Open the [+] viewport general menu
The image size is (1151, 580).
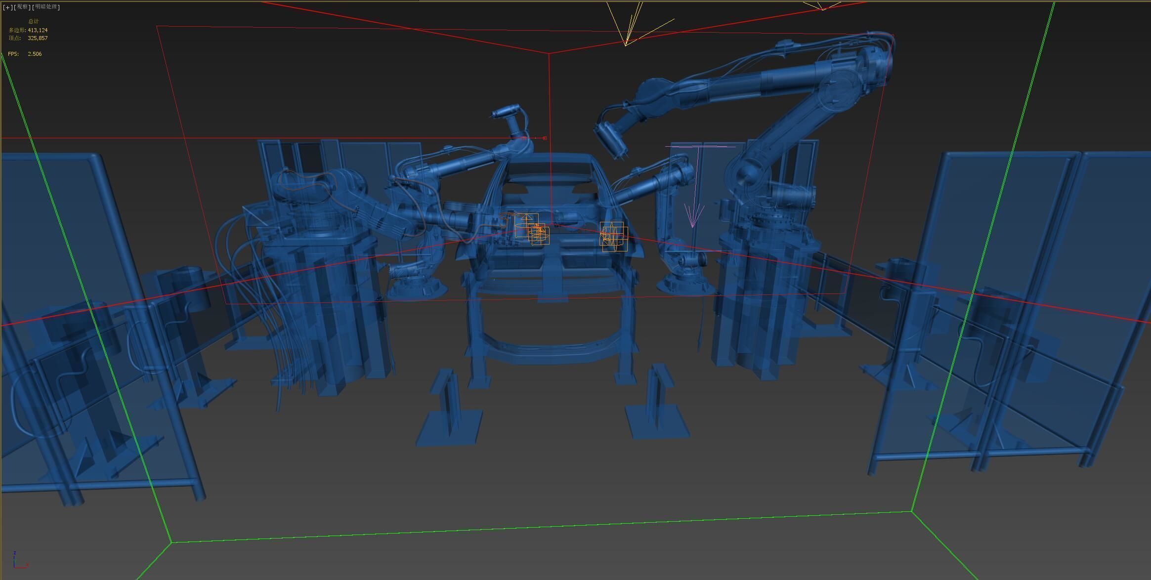7,7
